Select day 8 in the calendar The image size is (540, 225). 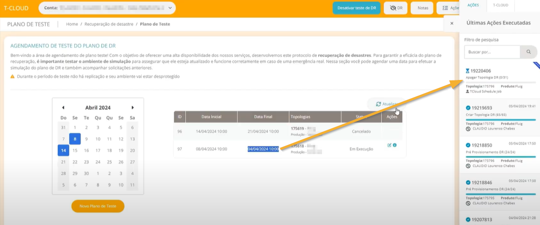tap(75, 139)
